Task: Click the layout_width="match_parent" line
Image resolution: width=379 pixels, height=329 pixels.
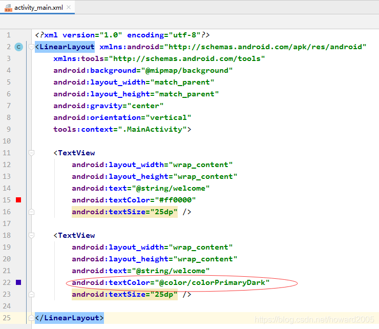Action: coord(134,82)
